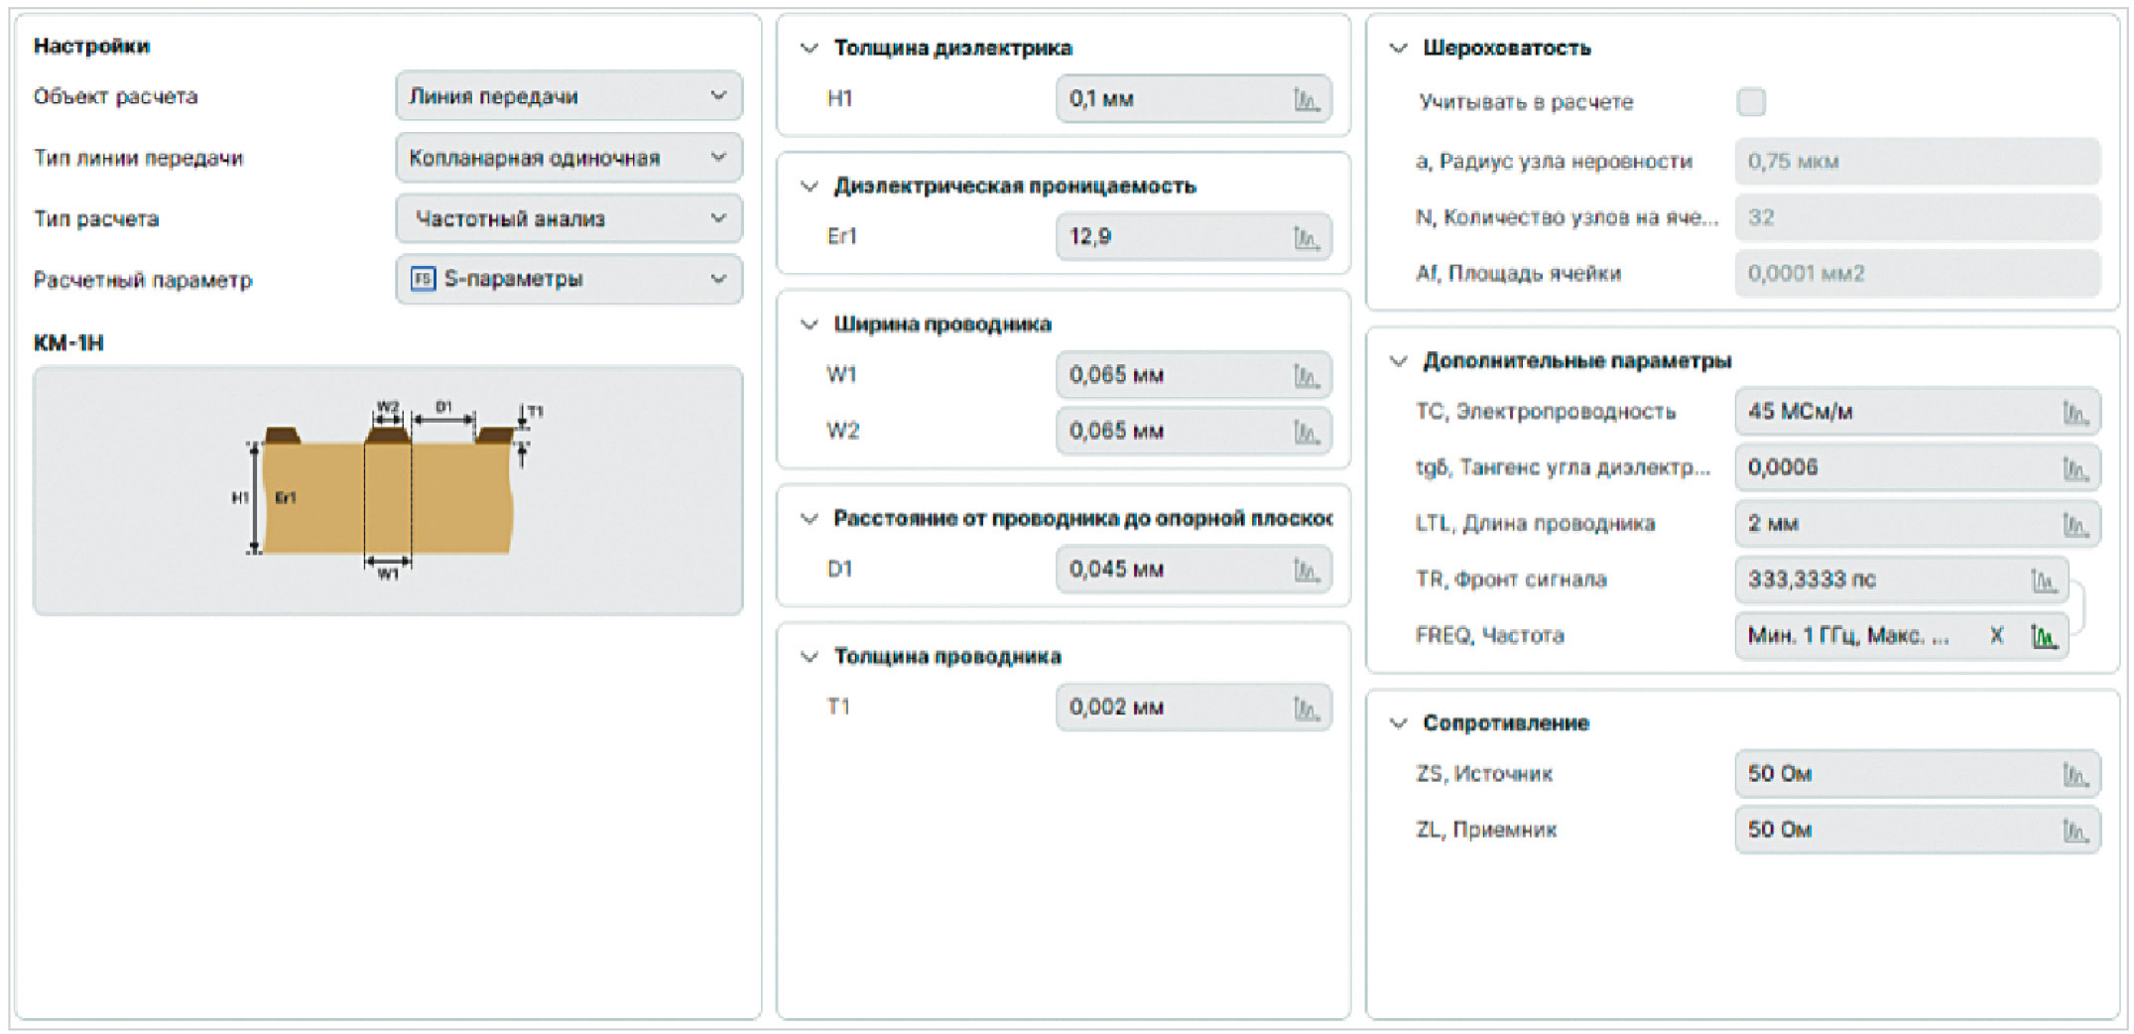Click disabled Площадь ячейки field 0,0001 мм2
2134x1034 pixels.
coord(1917,274)
